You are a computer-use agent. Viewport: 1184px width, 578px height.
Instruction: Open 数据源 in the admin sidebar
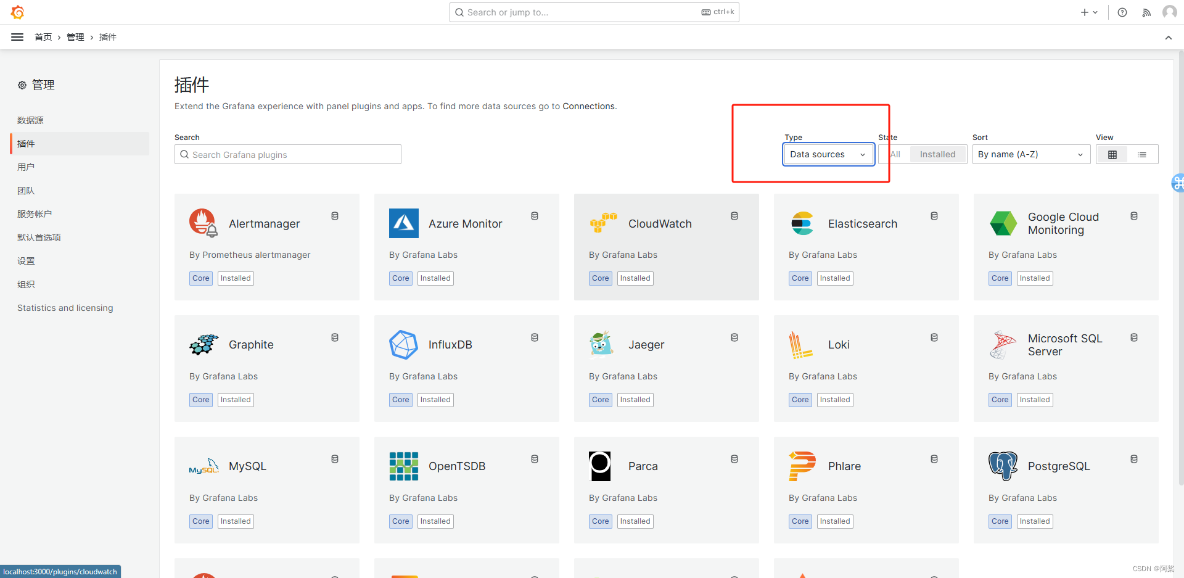(30, 120)
